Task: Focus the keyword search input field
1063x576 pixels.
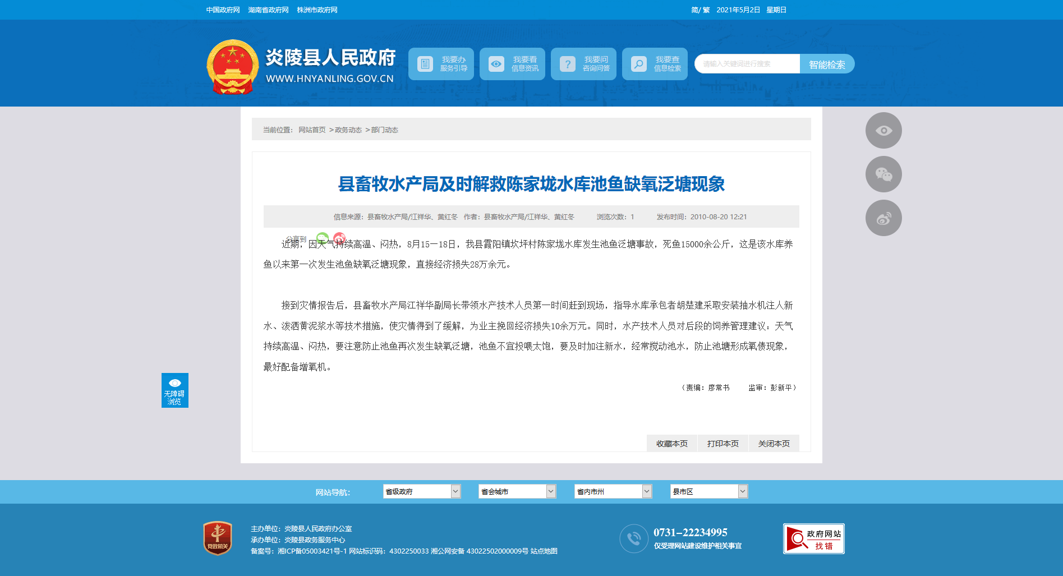Action: click(747, 64)
